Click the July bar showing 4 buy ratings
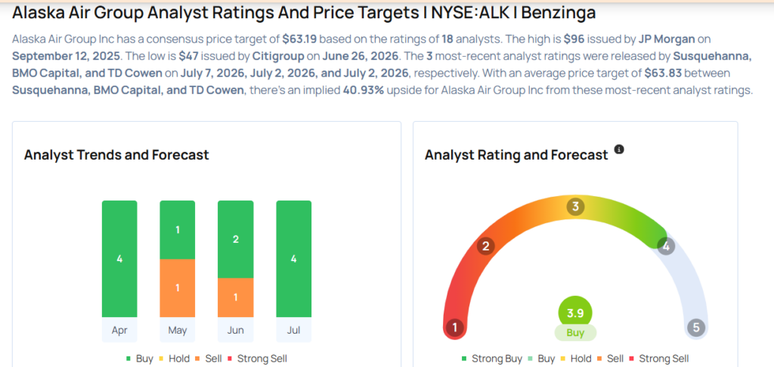Viewport: 774px width, 367px height. (294, 259)
